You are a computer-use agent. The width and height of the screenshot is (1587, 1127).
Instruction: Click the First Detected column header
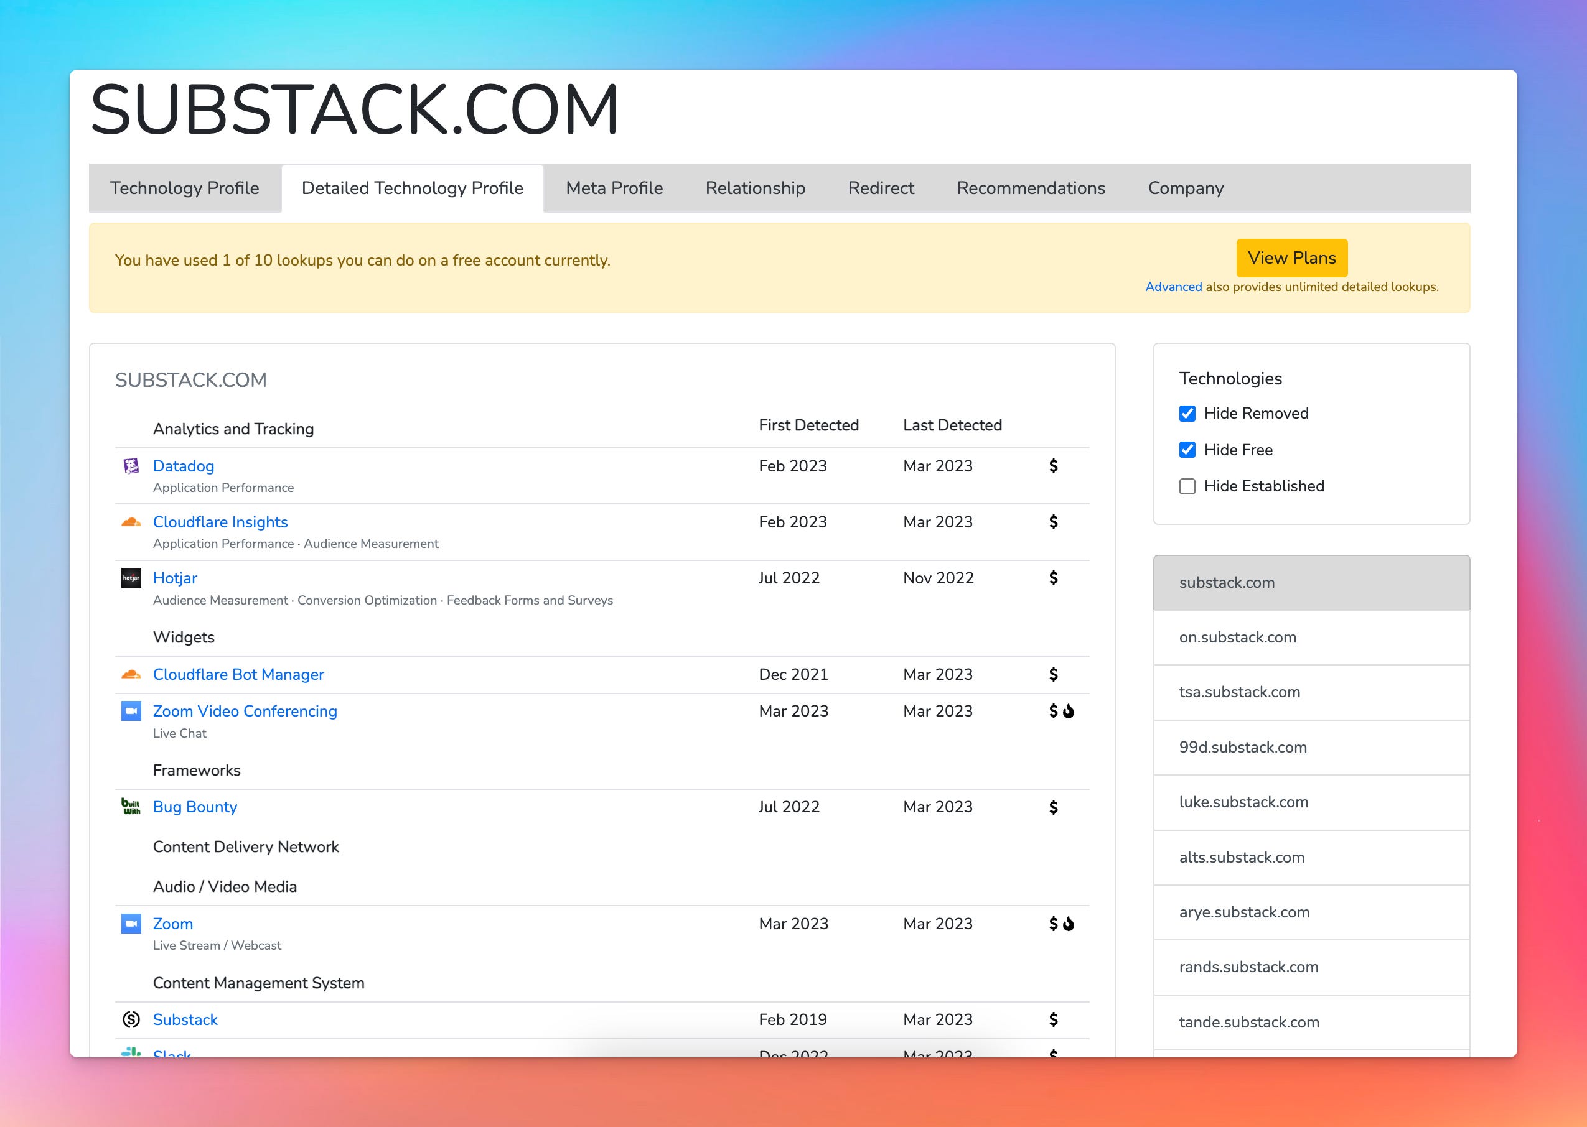tap(809, 425)
